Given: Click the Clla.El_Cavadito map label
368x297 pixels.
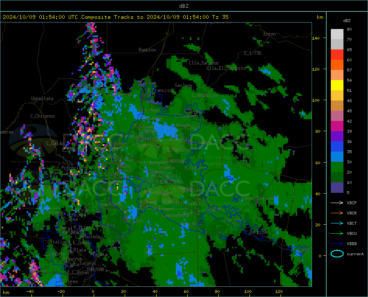Looking at the screenshot, I should click(226, 68).
